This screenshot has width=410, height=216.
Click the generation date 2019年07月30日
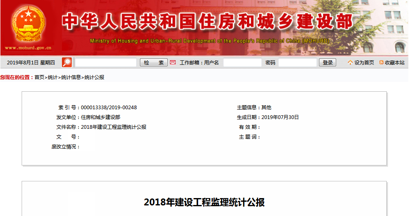coord(280,117)
